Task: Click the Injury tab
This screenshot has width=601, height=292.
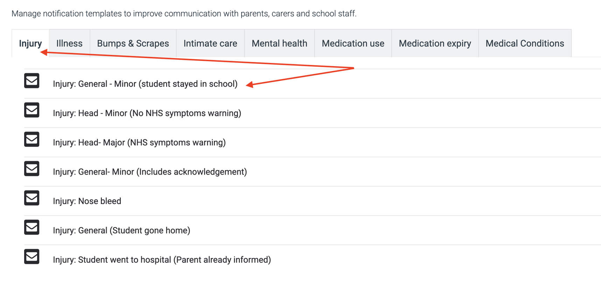Action: coord(30,43)
